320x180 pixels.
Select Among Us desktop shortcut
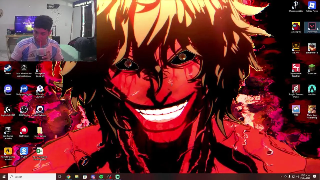click(296, 27)
